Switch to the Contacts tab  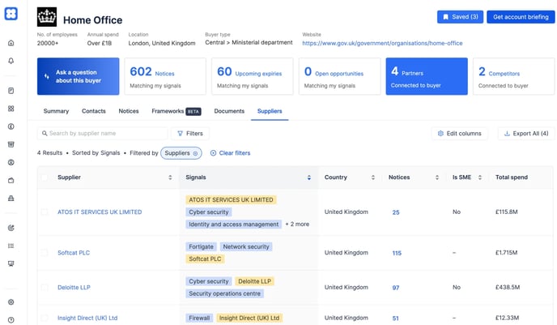(94, 111)
